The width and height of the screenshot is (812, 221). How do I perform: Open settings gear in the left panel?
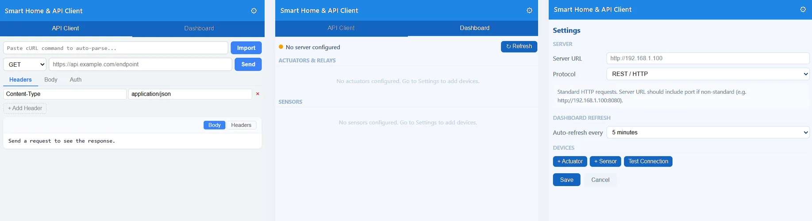click(254, 11)
